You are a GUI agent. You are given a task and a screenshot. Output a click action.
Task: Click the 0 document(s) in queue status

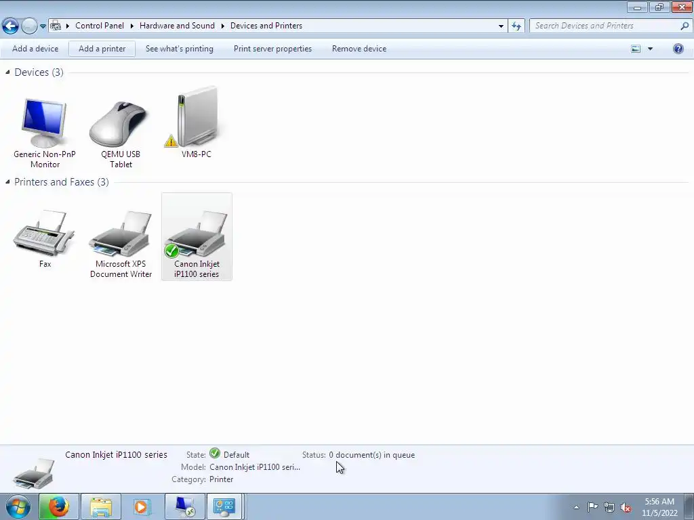tap(372, 454)
